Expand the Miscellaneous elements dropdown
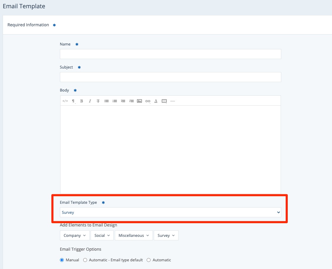 [x=134, y=235]
